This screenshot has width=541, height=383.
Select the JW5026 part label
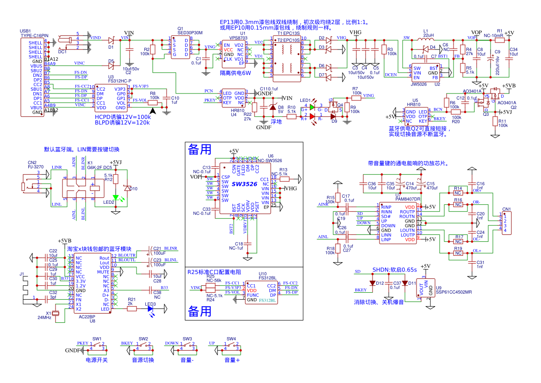(419, 84)
